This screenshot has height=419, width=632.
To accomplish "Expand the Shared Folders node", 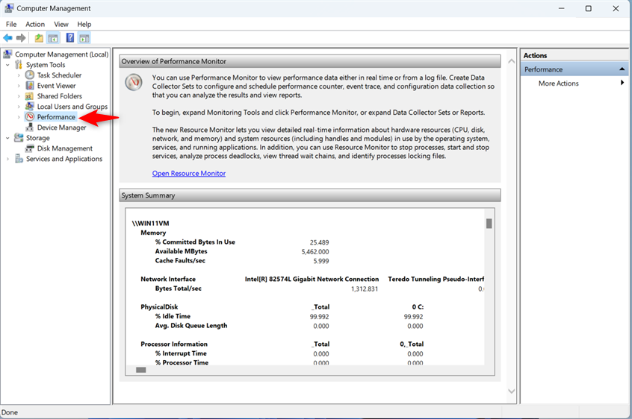I will 19,96.
